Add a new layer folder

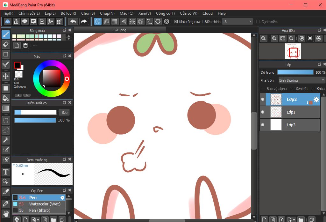pyautogui.click(x=301, y=219)
